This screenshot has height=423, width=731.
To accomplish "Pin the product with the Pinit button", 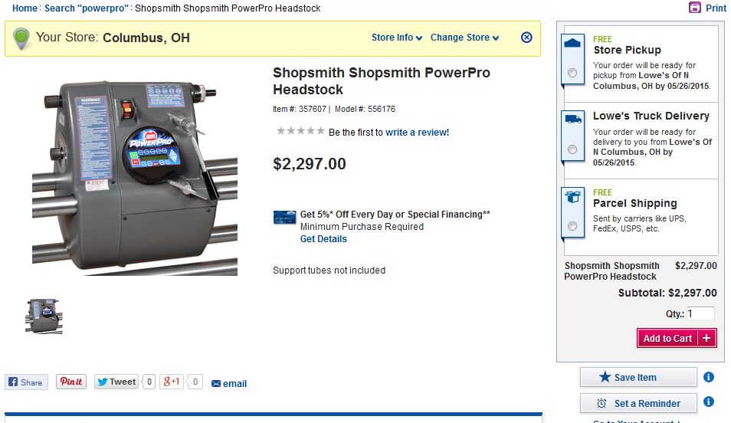I will click(x=71, y=382).
